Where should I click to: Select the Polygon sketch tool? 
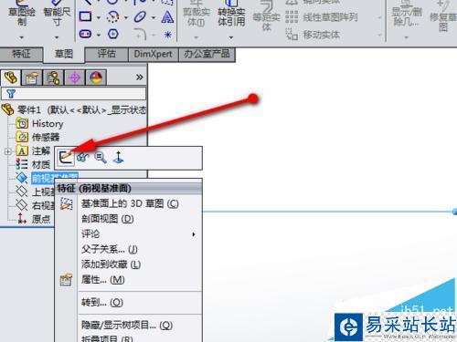click(113, 34)
